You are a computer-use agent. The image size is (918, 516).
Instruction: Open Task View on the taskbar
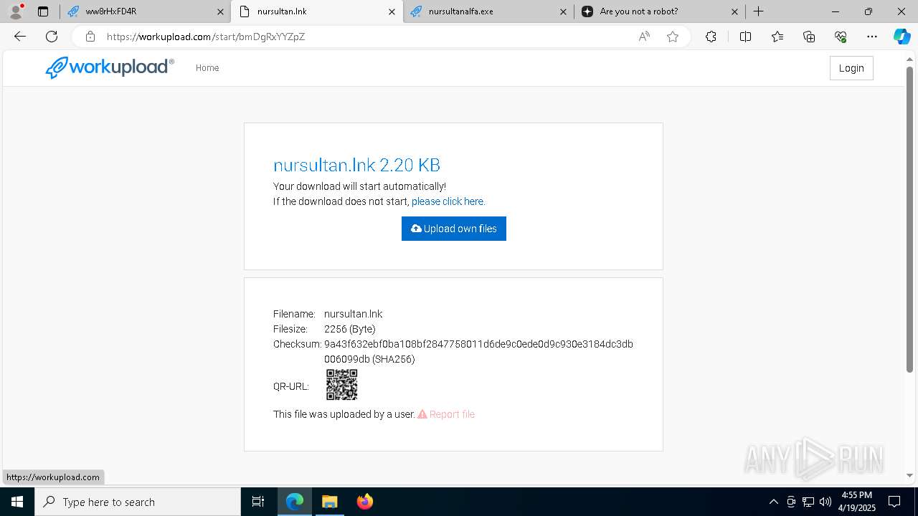[258, 502]
